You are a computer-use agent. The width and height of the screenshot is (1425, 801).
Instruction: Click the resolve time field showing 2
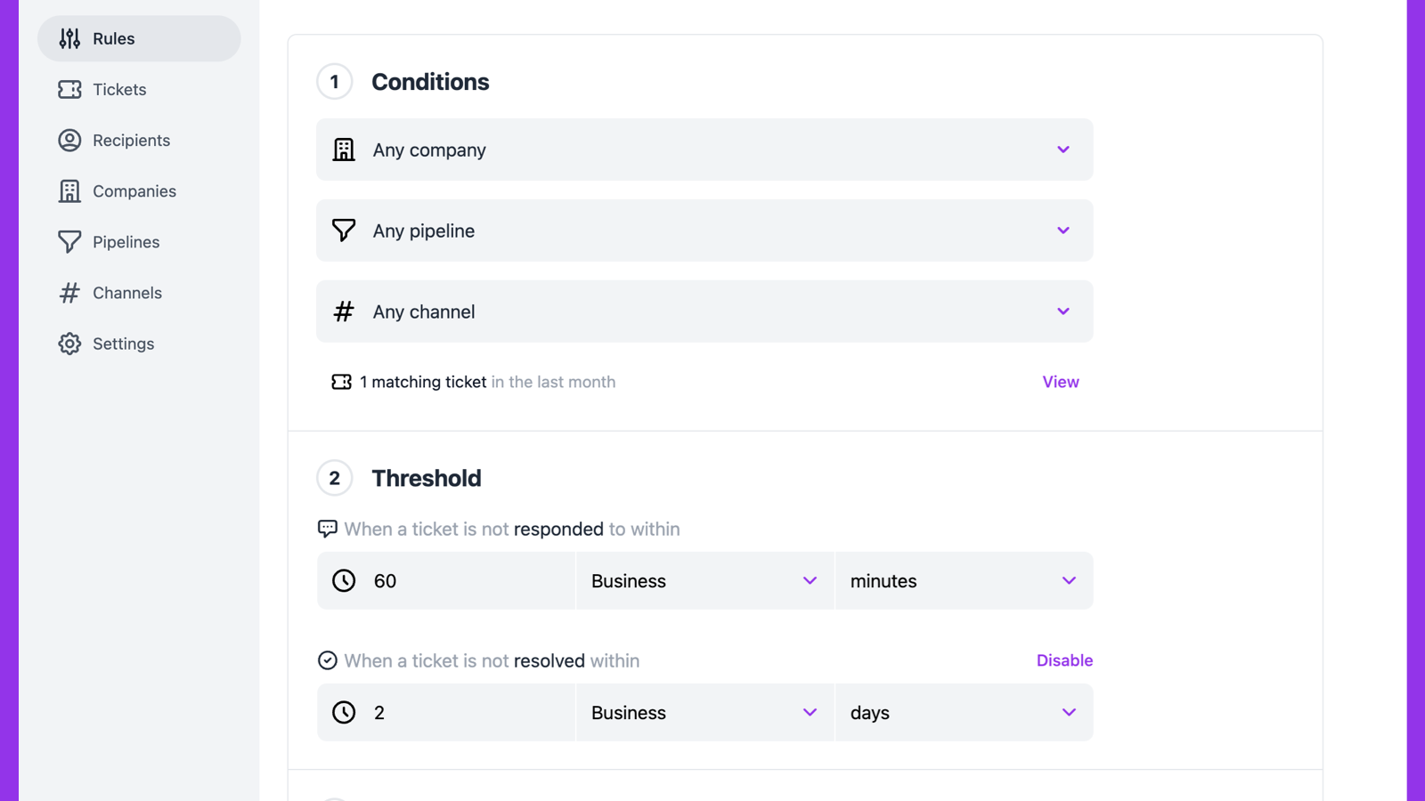[x=463, y=713]
